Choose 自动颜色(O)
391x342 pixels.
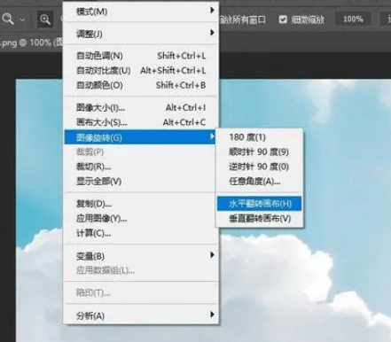click(141, 85)
